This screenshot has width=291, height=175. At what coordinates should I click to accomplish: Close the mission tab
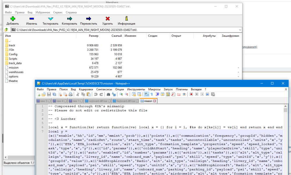[x=155, y=101]
